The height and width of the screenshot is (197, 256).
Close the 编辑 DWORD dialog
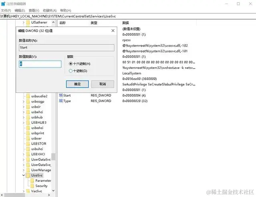click(113, 30)
